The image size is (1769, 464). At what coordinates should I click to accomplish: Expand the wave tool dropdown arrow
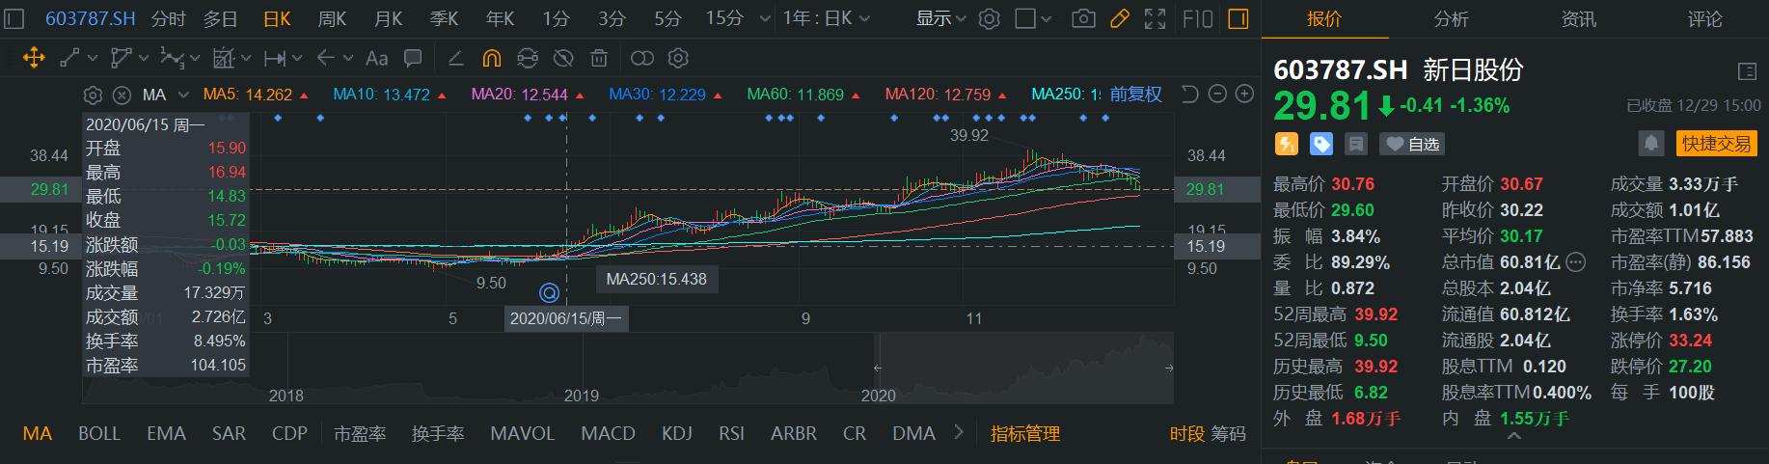(x=196, y=59)
